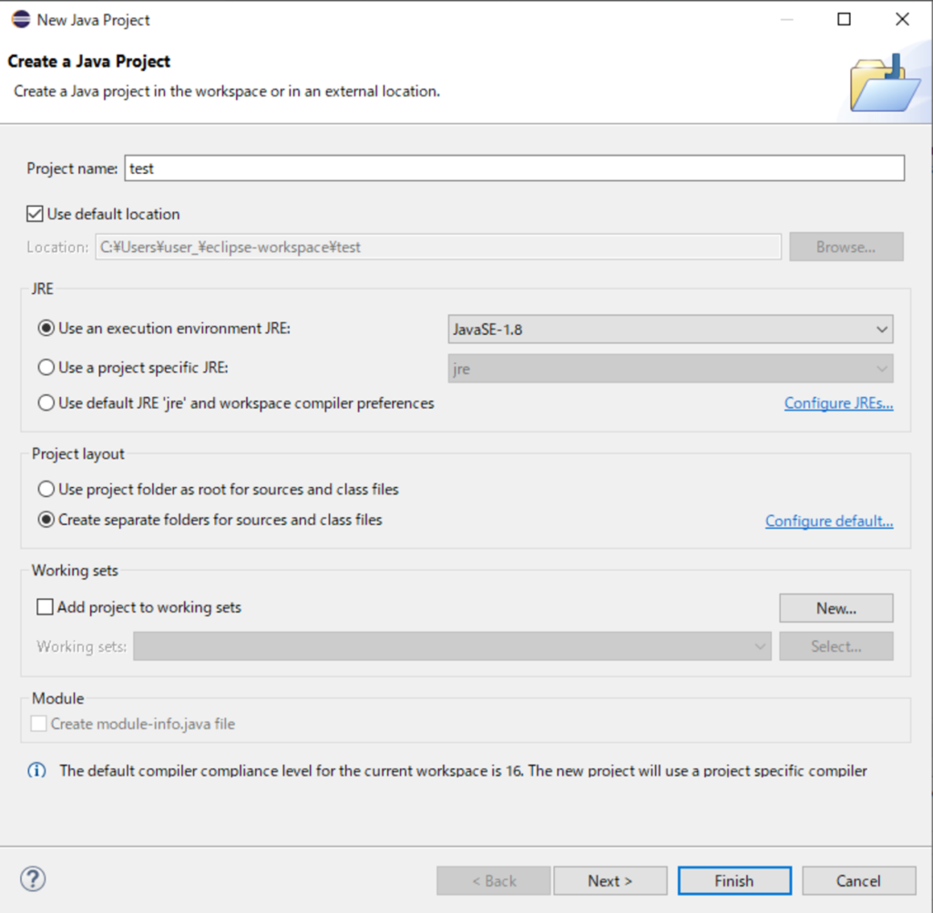Close the New Java Project window
The image size is (933, 913).
(x=902, y=20)
